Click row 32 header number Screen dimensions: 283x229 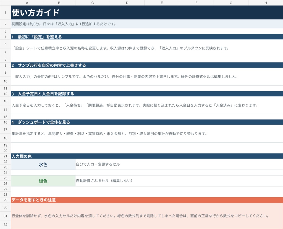tap(6, 225)
